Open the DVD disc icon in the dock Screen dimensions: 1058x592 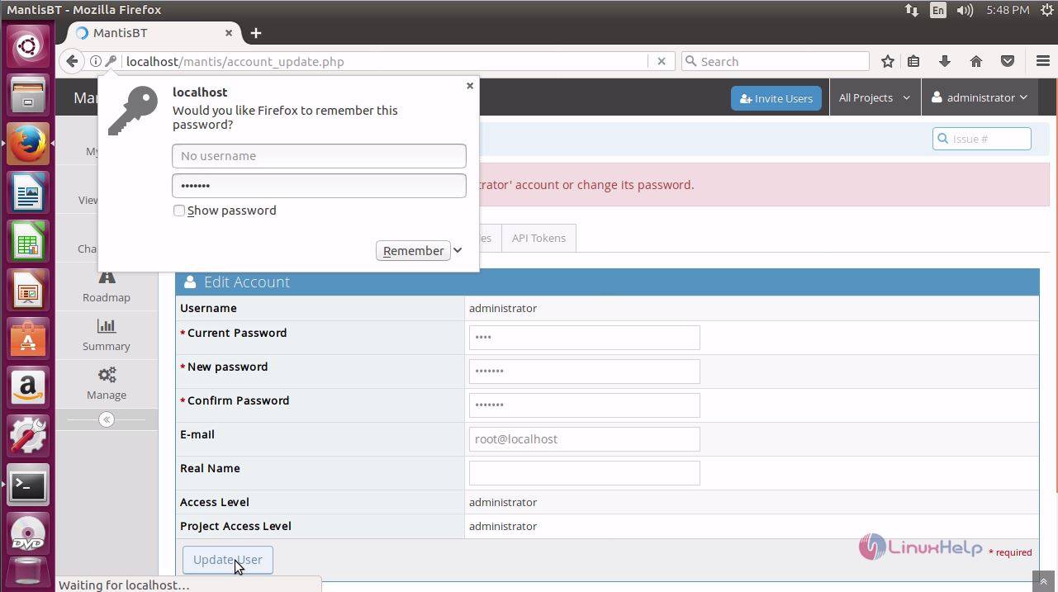tap(28, 533)
